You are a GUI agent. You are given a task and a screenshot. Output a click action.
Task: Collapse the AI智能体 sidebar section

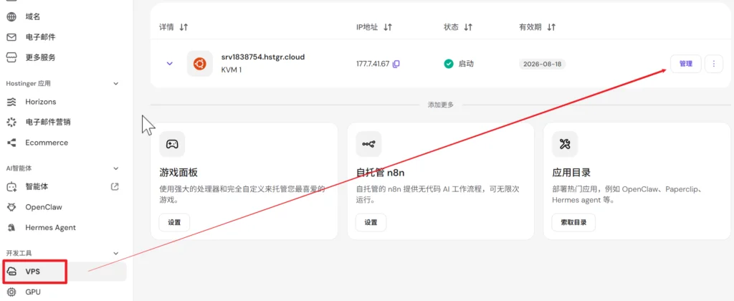click(117, 168)
